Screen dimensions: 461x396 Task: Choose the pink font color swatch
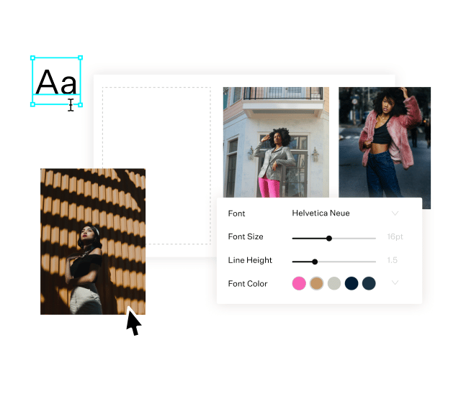[299, 283]
